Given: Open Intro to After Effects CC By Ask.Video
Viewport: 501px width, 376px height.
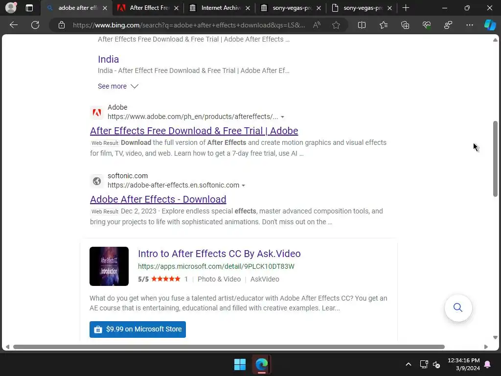Looking at the screenshot, I should [219, 254].
